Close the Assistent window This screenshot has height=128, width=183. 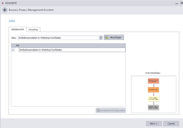coord(182,3)
